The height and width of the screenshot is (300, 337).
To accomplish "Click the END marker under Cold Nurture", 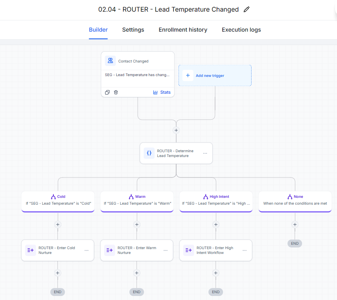I will pyautogui.click(x=58, y=292).
